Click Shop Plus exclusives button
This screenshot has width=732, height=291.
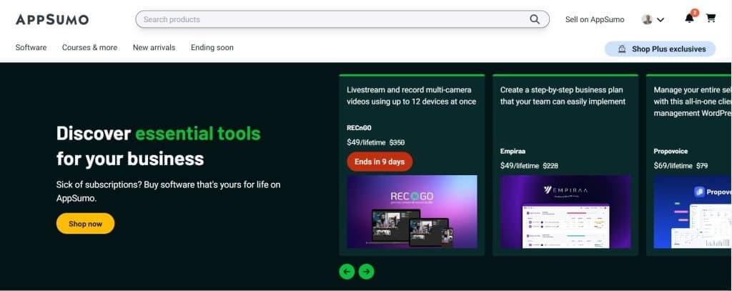click(660, 49)
